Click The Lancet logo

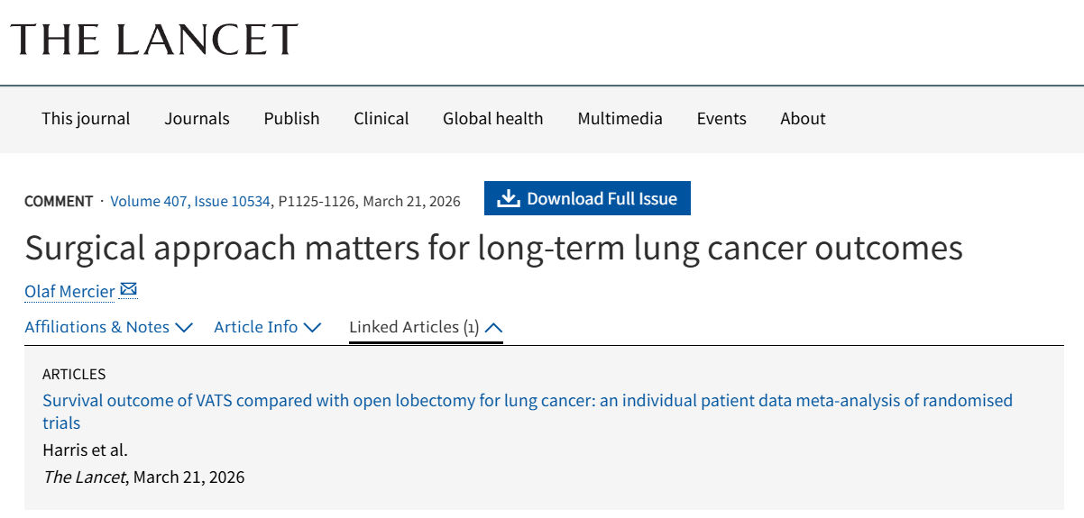click(154, 40)
